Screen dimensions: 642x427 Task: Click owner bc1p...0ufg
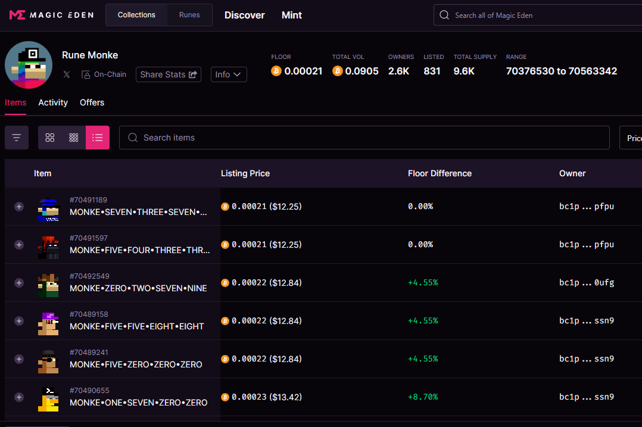point(586,282)
